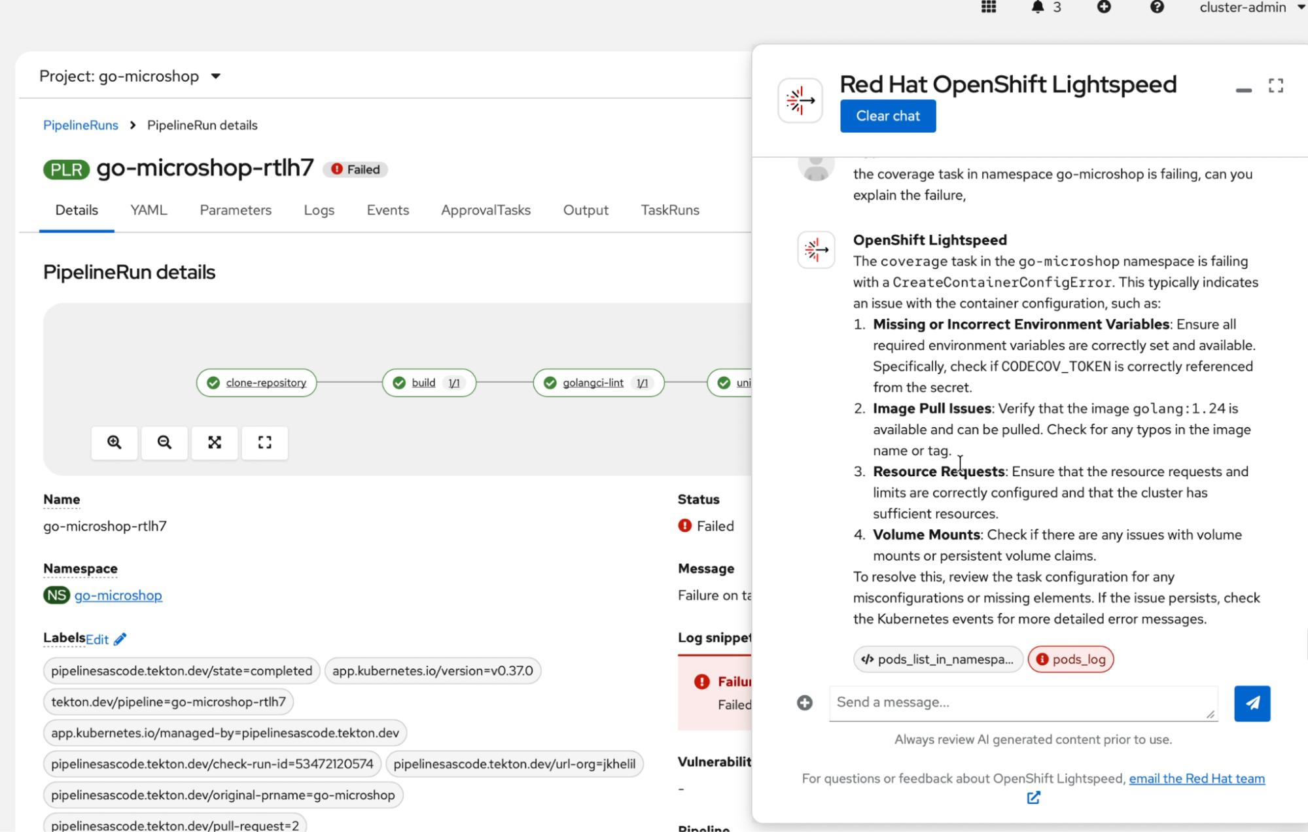Switch to the YAML tab
1308x832 pixels.
point(149,210)
